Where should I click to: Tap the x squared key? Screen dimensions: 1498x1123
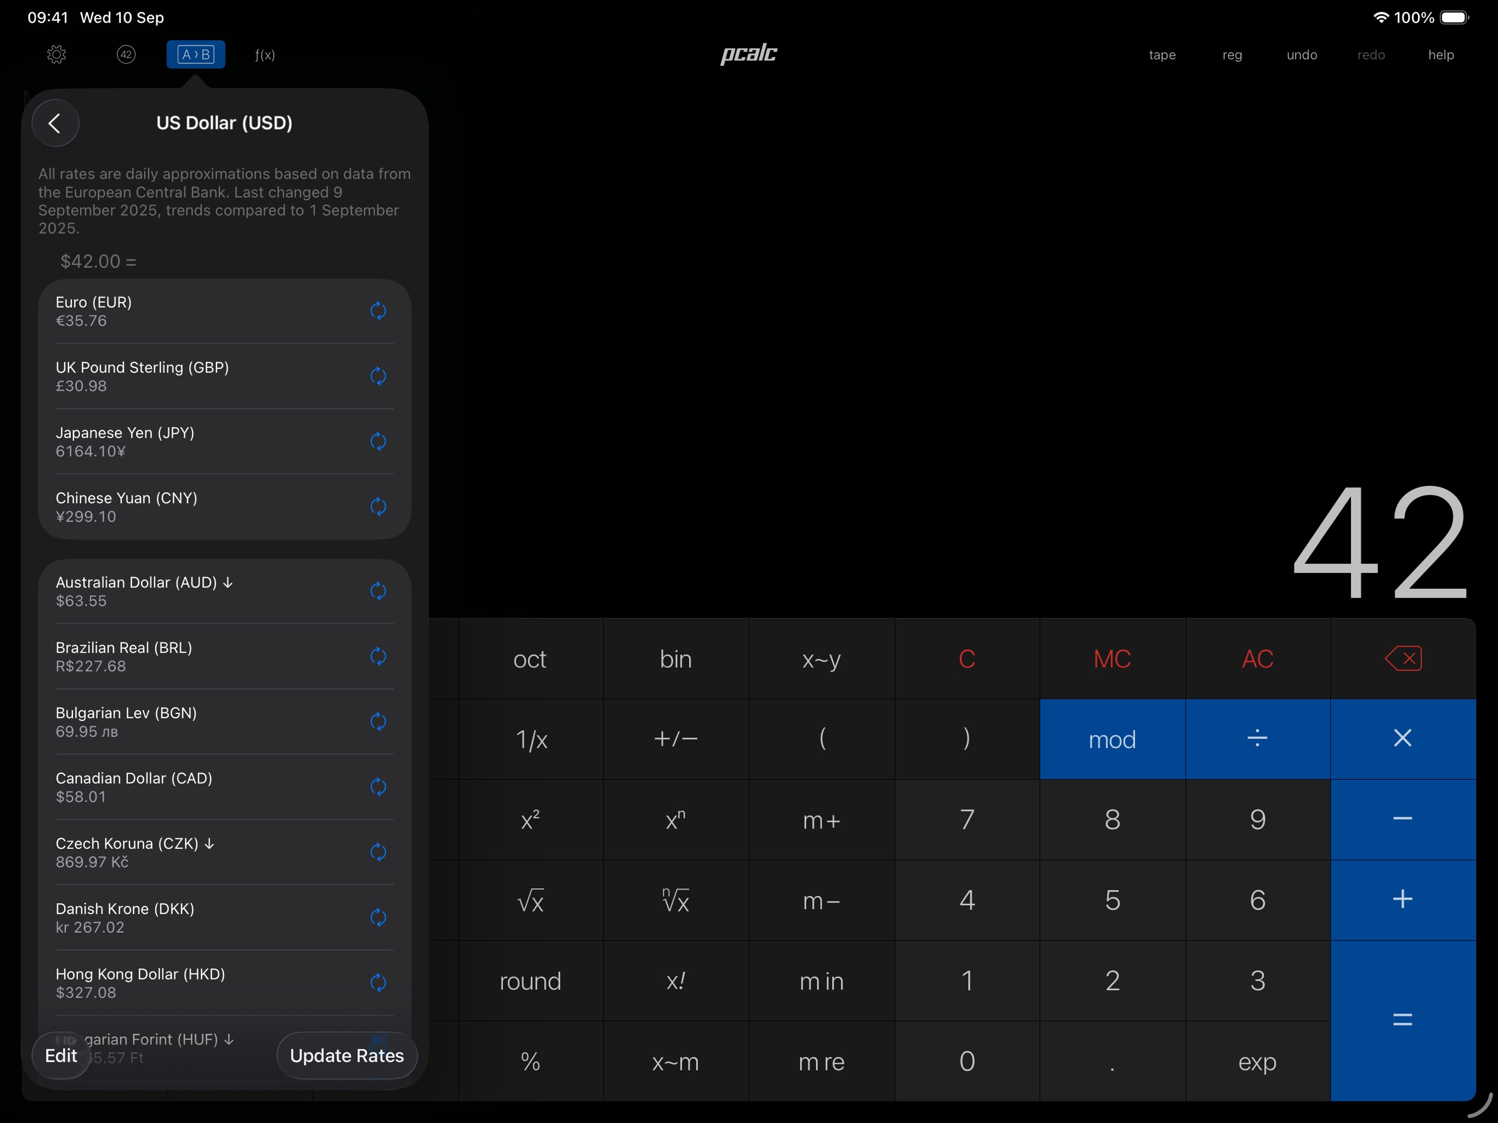click(530, 820)
